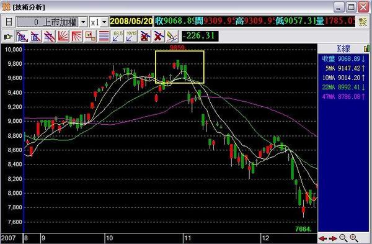
Task: Select the 趨 trend line drawing tool
Action: point(22,37)
